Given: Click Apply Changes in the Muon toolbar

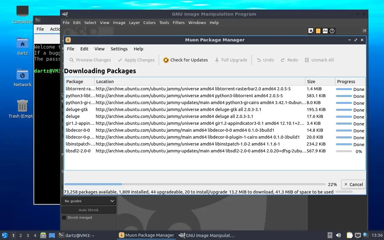Looking at the screenshot, I should click(x=136, y=60).
